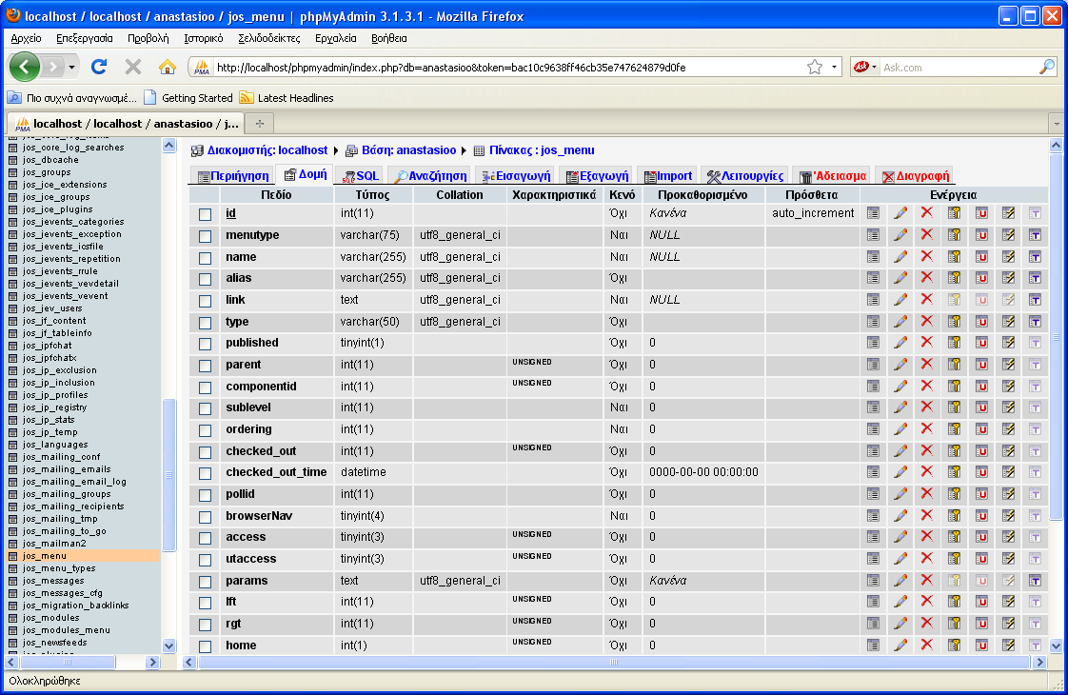Image resolution: width=1068 pixels, height=695 pixels.
Task: Check the link field checkbox
Action: click(x=205, y=301)
